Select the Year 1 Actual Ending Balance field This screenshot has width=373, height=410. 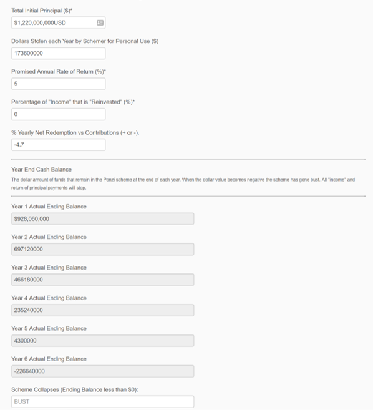103,218
